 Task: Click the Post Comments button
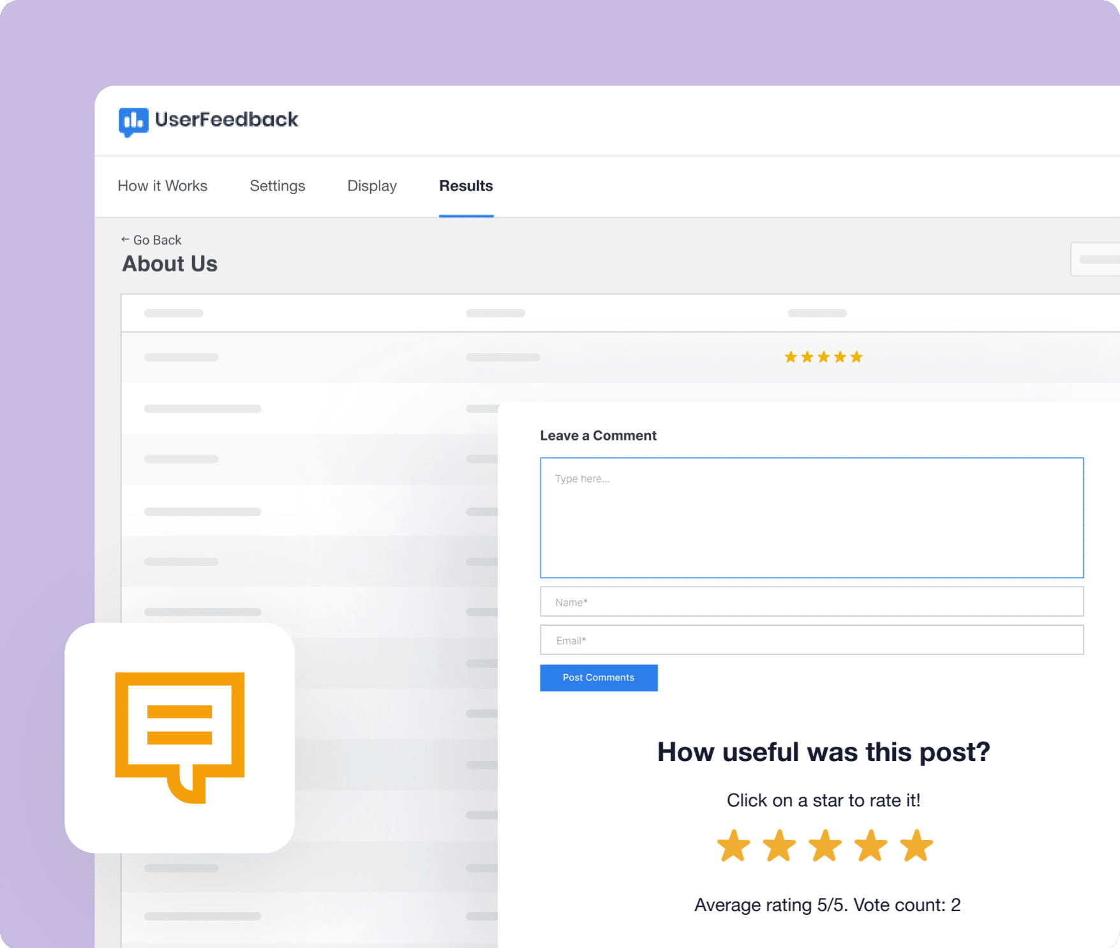coord(598,677)
